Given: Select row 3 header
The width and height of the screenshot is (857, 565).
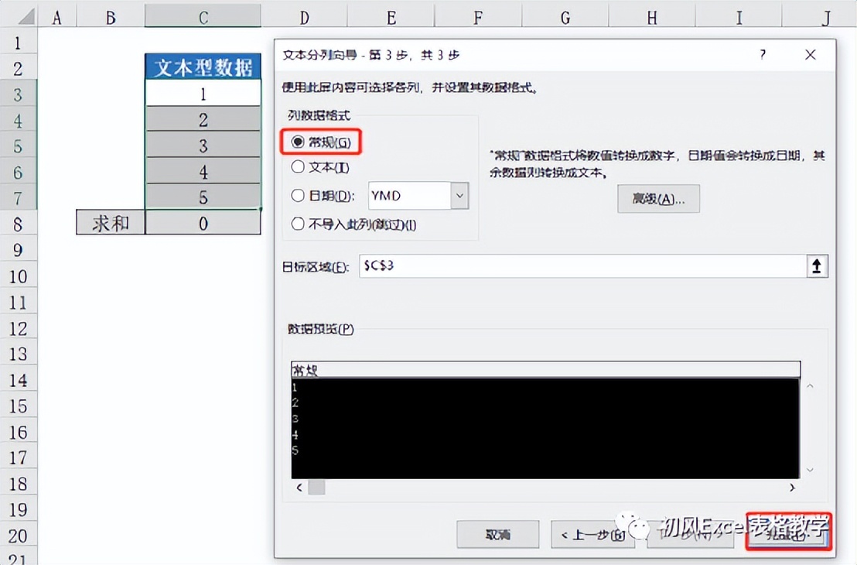Looking at the screenshot, I should tap(18, 94).
